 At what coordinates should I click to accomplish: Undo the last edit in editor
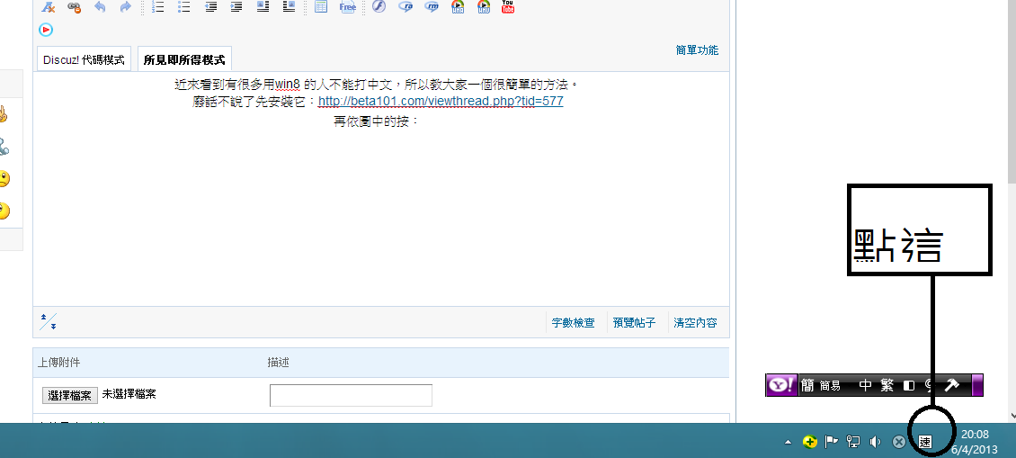[100, 7]
